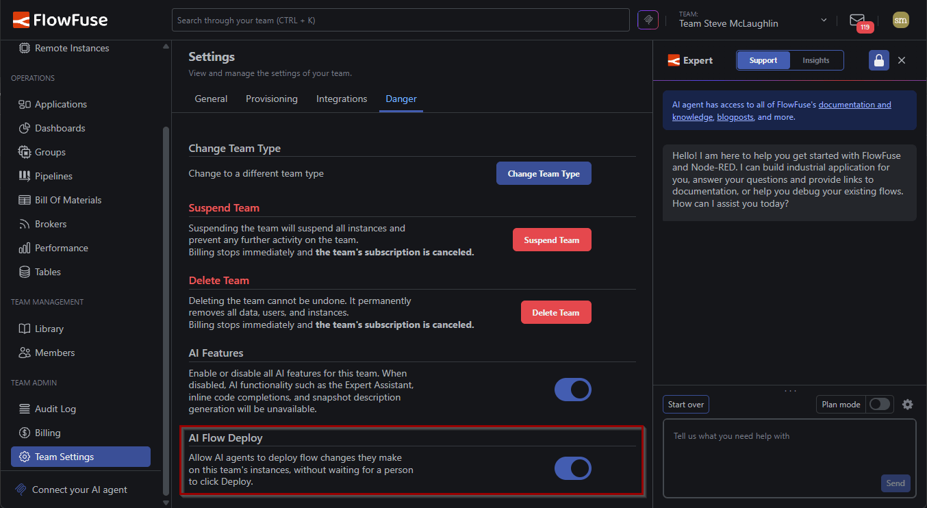Image resolution: width=927 pixels, height=508 pixels.
Task: Expand the team selector dropdown arrow
Action: coord(824,21)
